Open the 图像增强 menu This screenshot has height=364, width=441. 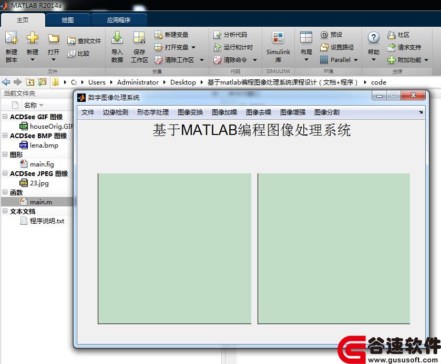click(292, 112)
